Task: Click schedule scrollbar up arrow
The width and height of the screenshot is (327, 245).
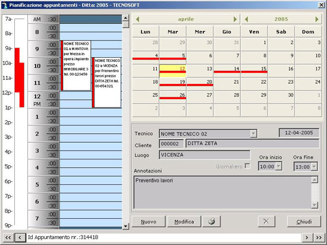Action: pyautogui.click(x=125, y=18)
